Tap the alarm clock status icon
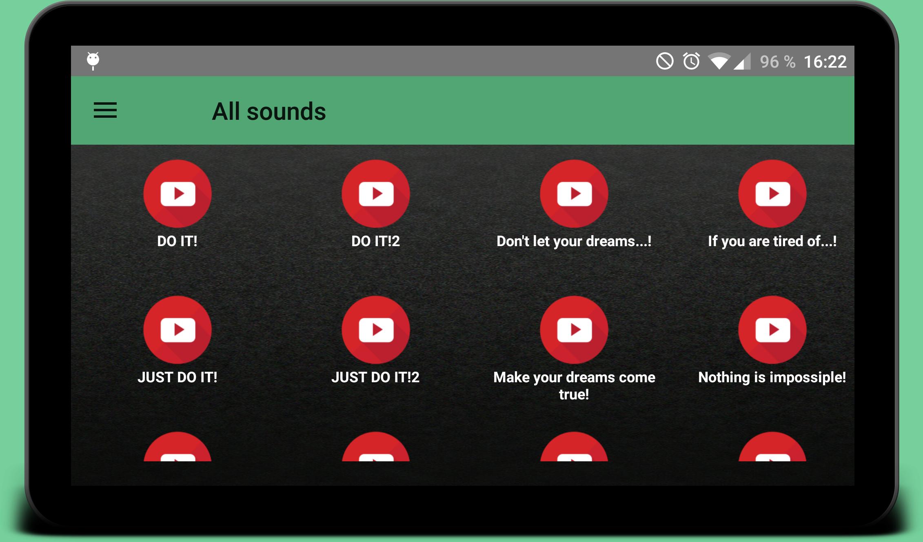 691,61
